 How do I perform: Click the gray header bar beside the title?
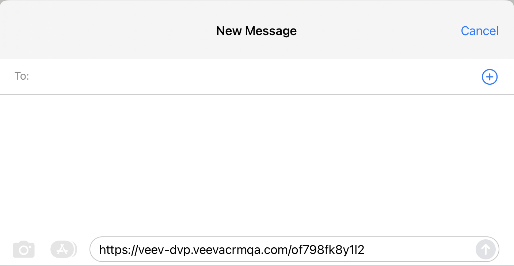110,31
